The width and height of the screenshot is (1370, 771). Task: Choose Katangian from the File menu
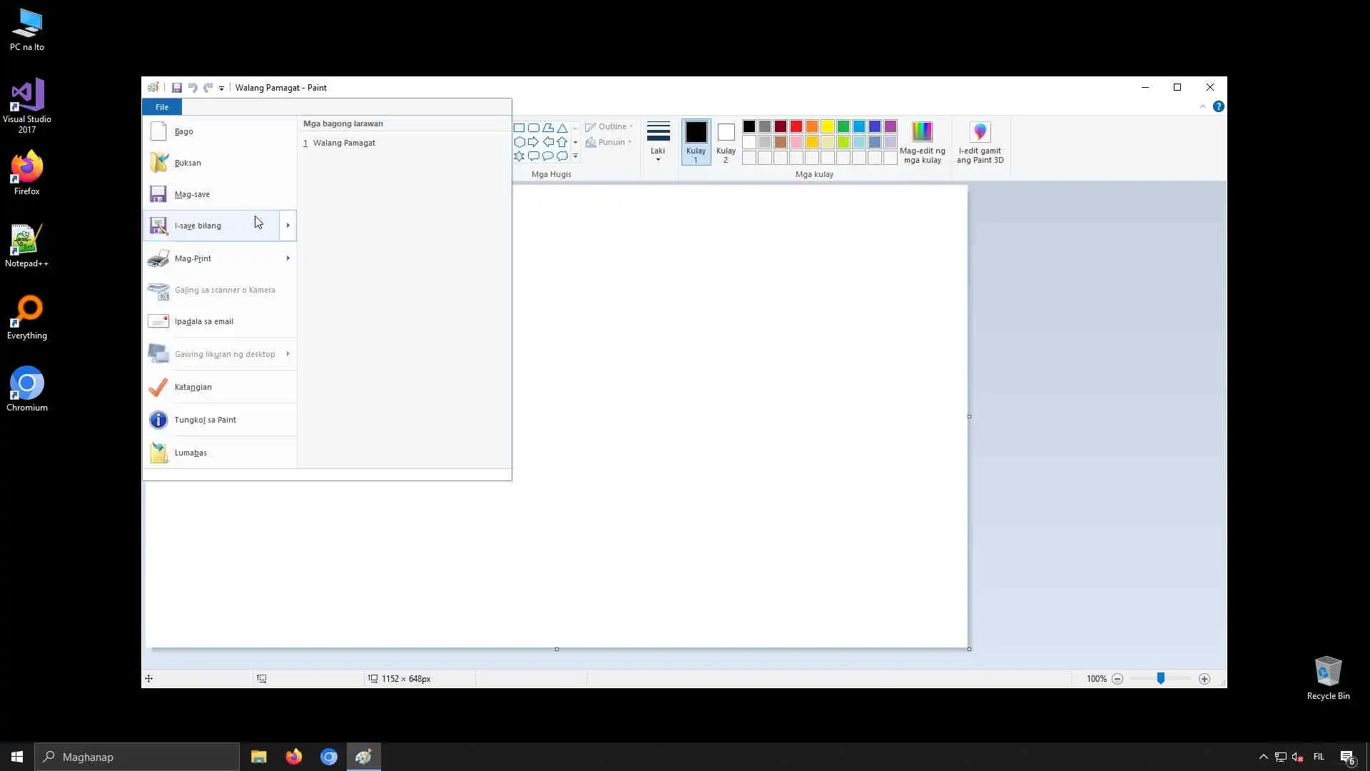(193, 387)
